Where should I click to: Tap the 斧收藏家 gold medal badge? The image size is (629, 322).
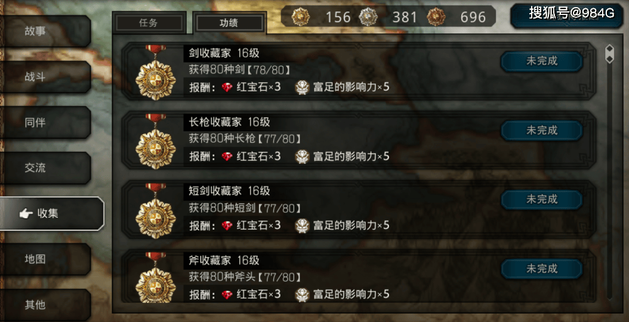click(155, 277)
